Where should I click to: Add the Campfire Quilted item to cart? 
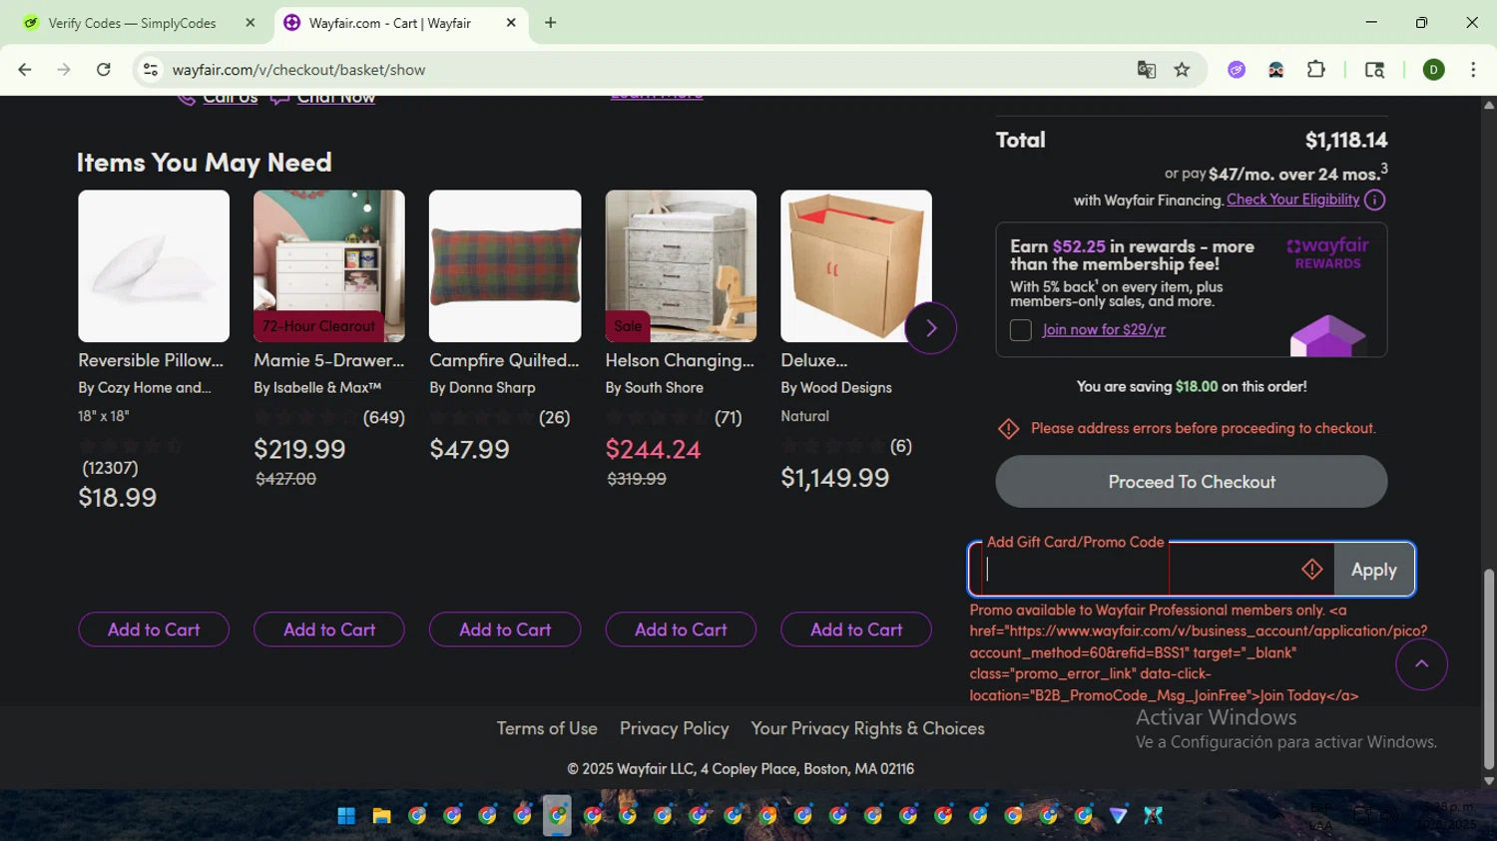(505, 630)
